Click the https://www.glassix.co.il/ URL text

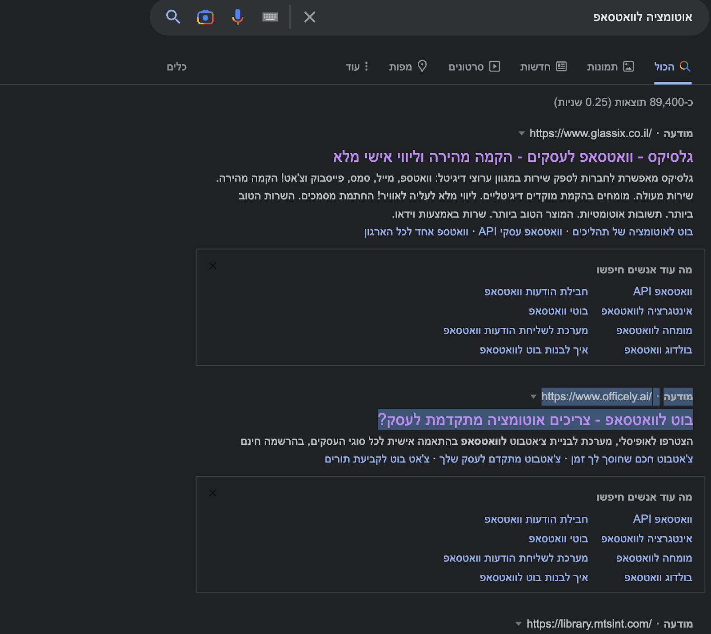591,133
